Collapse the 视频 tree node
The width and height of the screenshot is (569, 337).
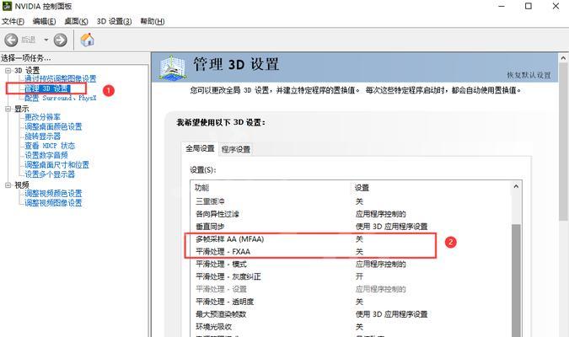click(x=8, y=185)
